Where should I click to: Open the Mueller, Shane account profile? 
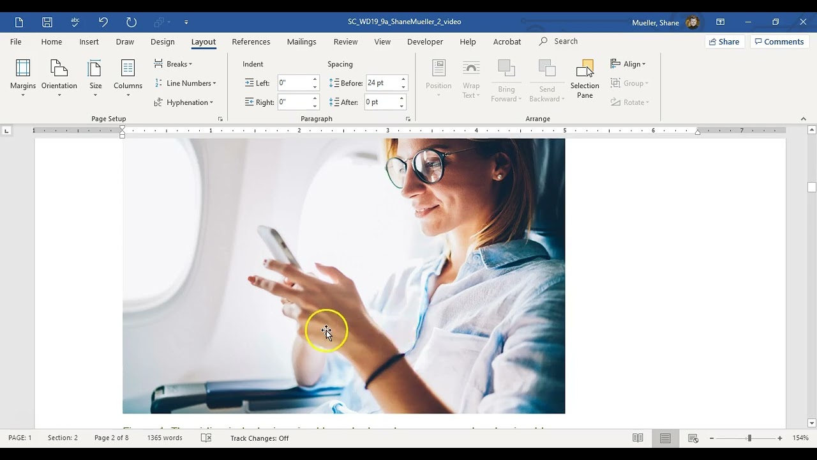[x=666, y=22]
